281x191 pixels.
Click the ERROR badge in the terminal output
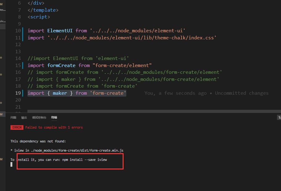coord(17,127)
